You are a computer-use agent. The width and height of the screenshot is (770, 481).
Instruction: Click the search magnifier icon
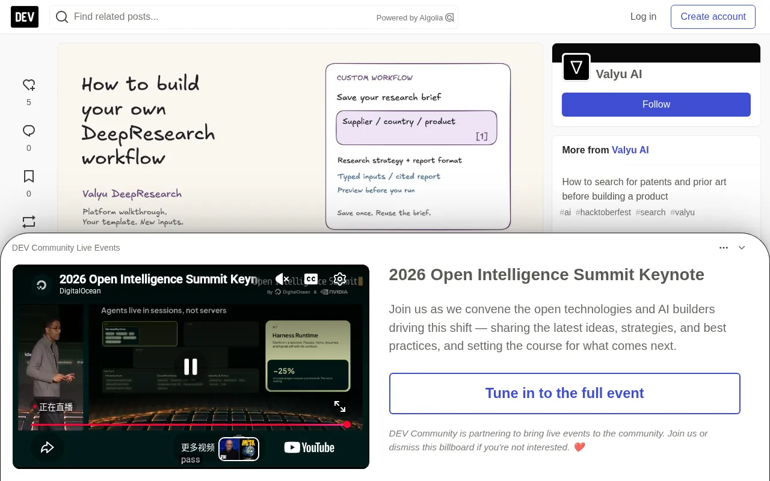(x=62, y=17)
